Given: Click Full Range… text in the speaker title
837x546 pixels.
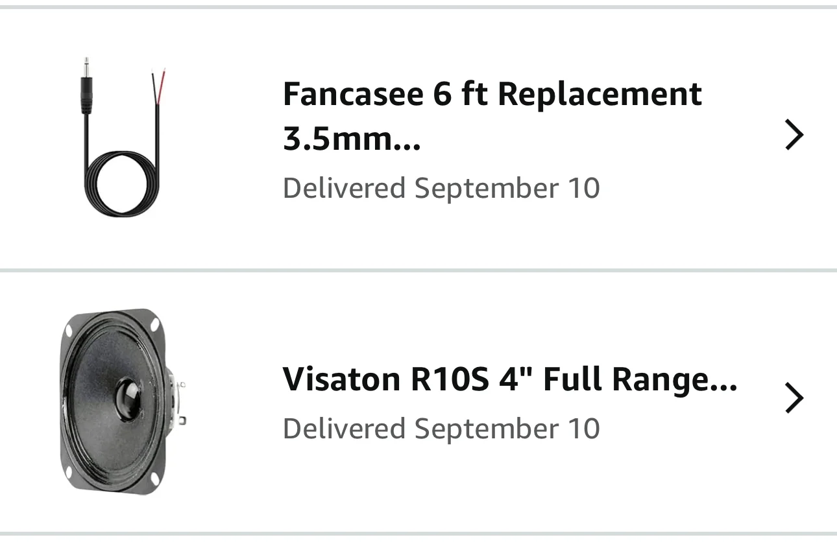Looking at the screenshot, I should click(x=640, y=379).
